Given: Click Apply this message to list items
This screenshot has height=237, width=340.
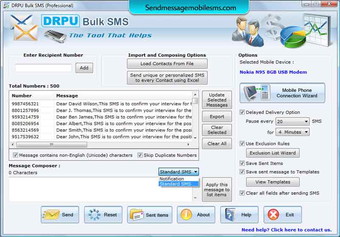Looking at the screenshot, I should pos(217,189).
